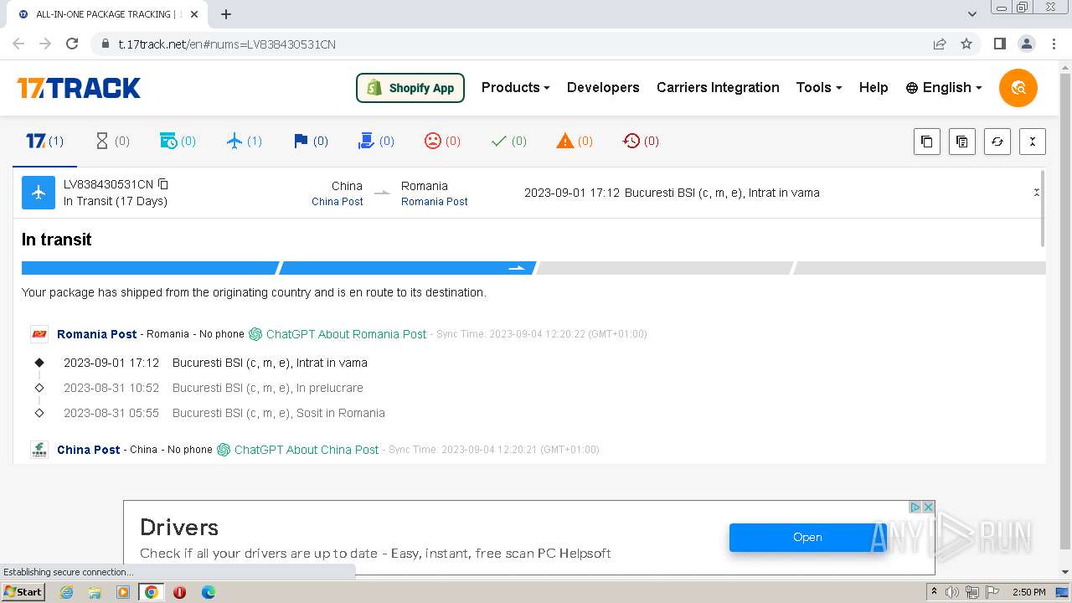Select the All (1) status tab
The width and height of the screenshot is (1072, 603).
(45, 141)
